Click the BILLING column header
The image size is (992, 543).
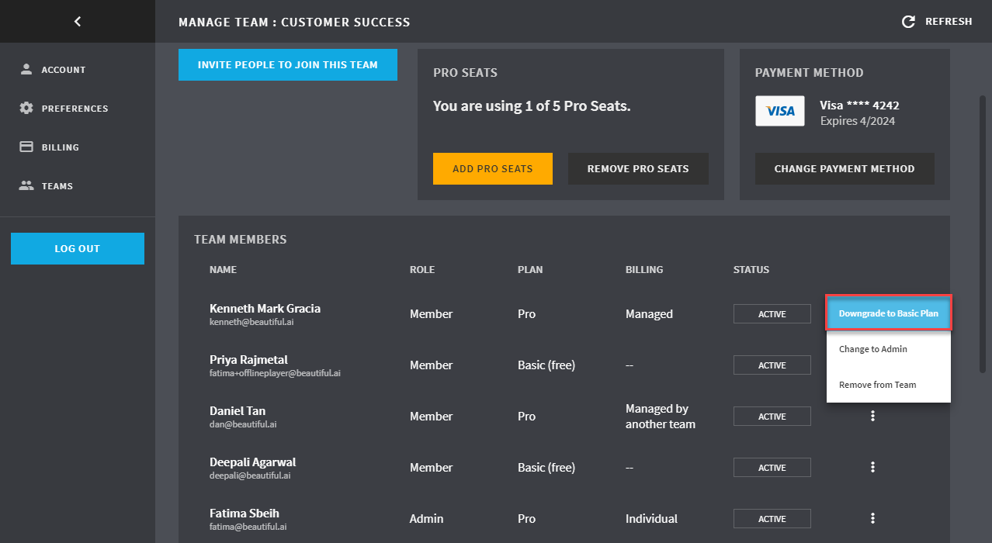[644, 270]
